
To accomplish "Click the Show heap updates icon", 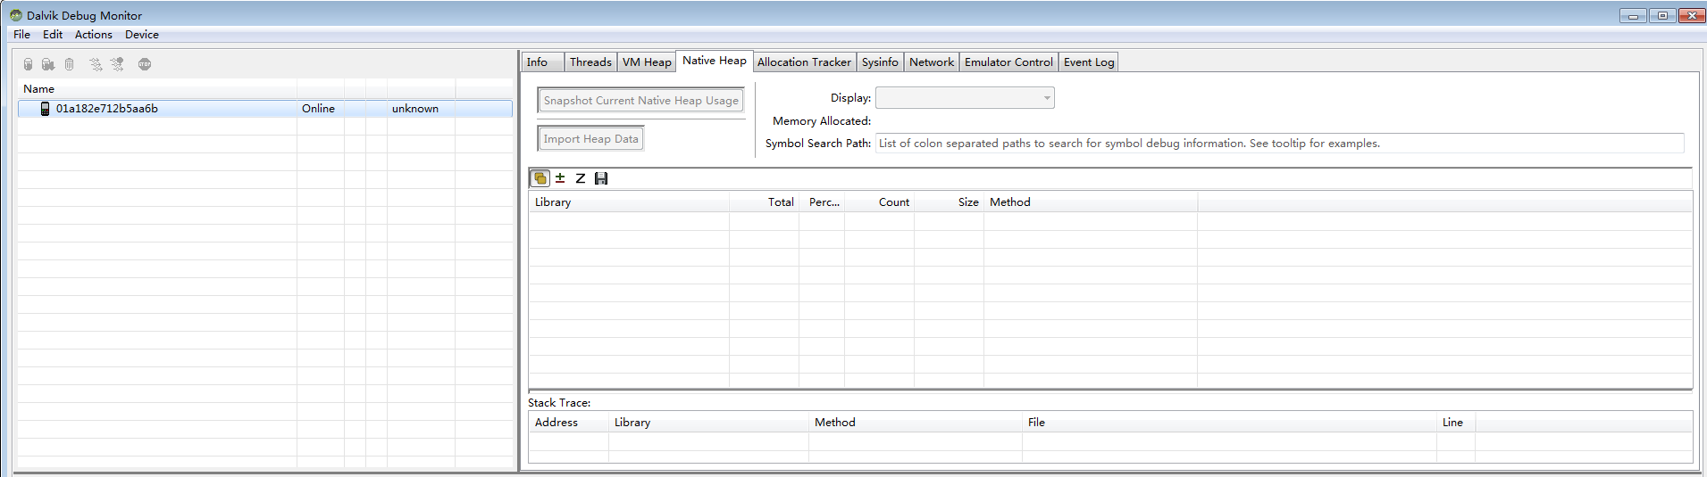I will [x=28, y=64].
